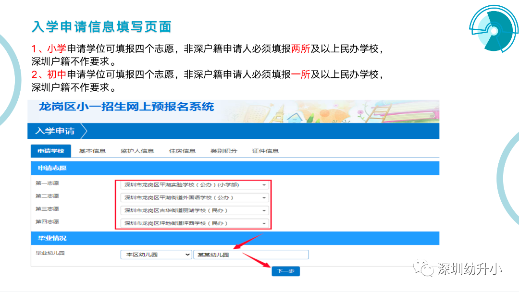Click the 第二志愿 label
Viewport: 519px width, 292px height.
tap(47, 196)
